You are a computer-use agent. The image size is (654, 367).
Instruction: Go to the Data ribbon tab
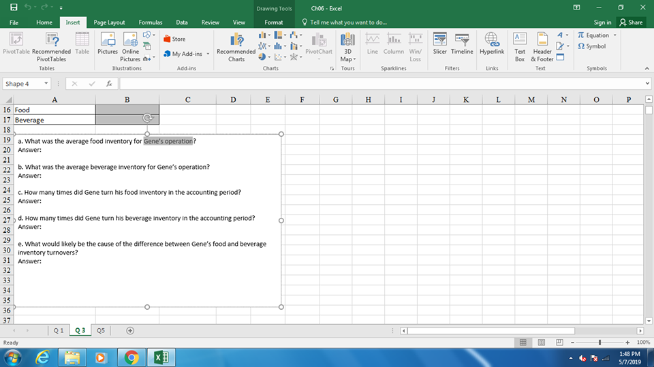(x=181, y=22)
